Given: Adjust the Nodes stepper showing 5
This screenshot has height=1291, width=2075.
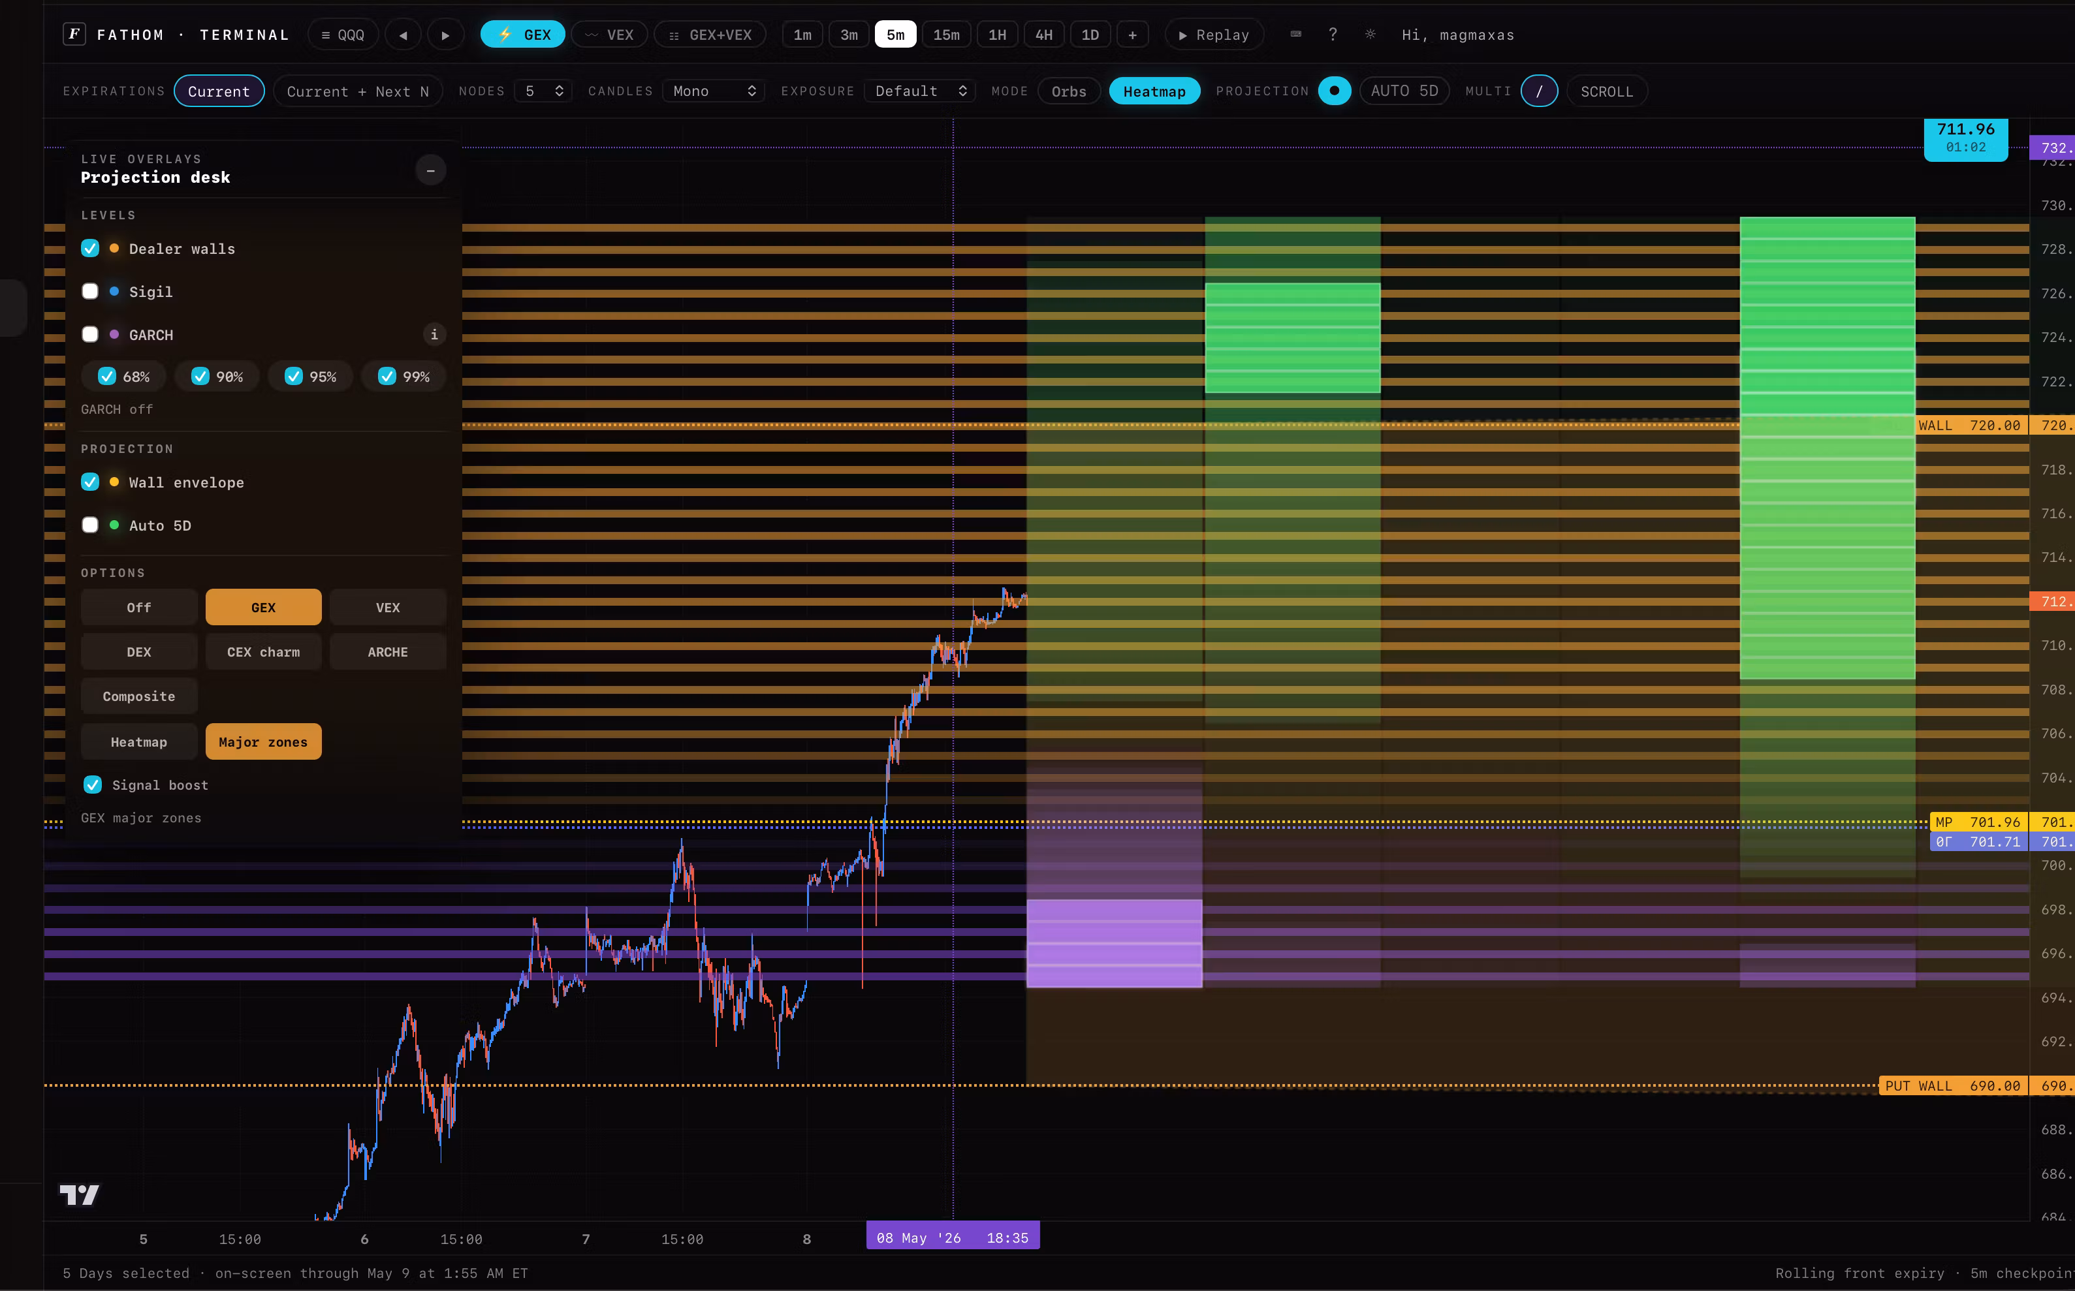Looking at the screenshot, I should coord(543,91).
